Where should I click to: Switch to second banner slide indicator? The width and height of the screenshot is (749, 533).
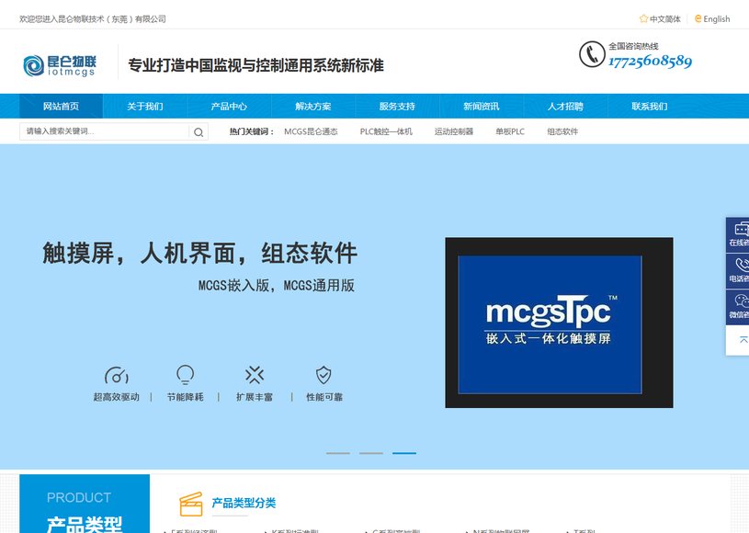[371, 453]
